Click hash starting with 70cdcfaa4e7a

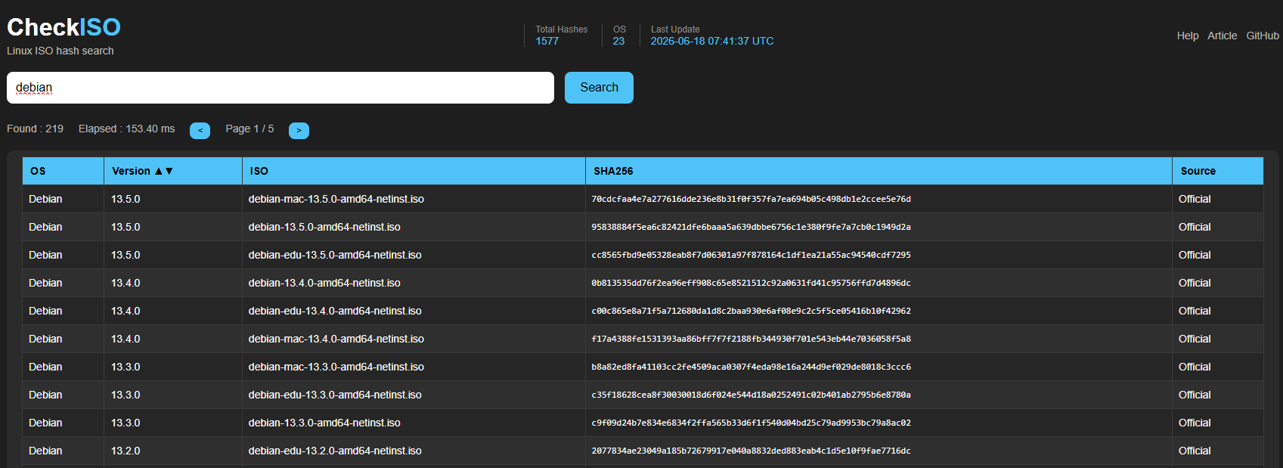[x=751, y=200]
